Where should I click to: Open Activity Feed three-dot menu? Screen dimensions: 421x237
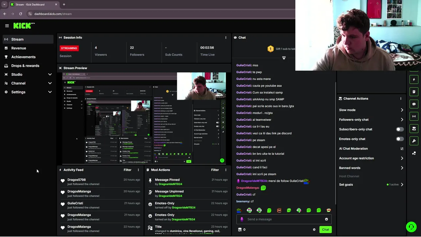(x=138, y=170)
